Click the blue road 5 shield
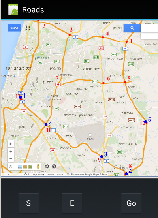This screenshot has width=158, height=218. [75, 37]
